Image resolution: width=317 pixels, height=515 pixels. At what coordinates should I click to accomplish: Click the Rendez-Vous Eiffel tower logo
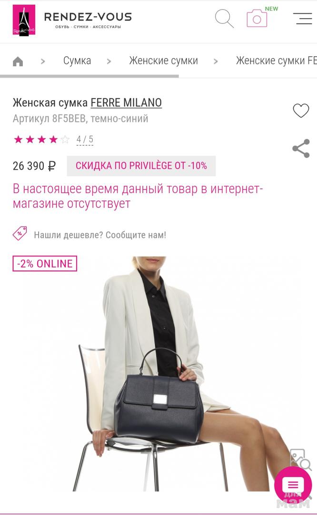click(24, 20)
